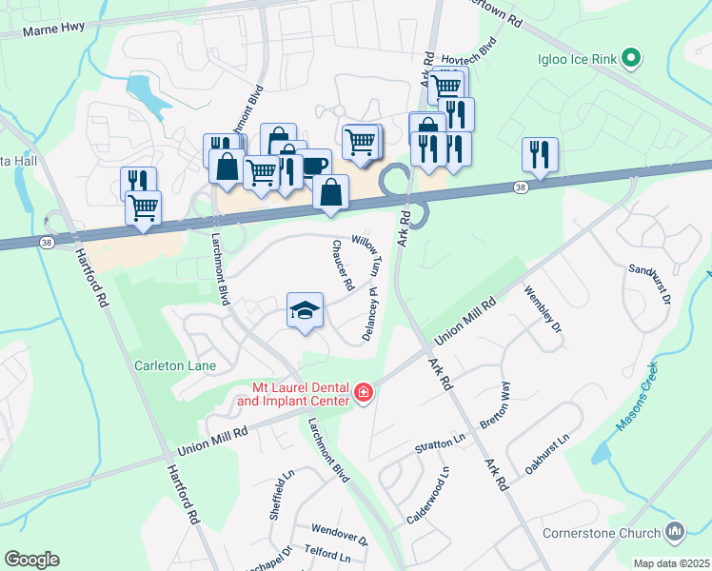
Task: Click the shopping cart marker near Hartford Rd
Action: pos(143,209)
